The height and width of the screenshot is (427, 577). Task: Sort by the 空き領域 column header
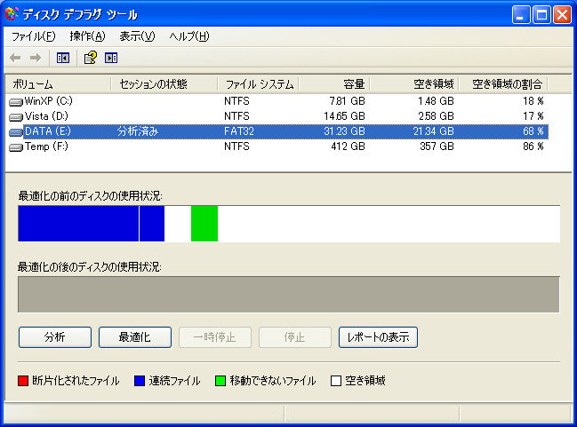coord(414,84)
